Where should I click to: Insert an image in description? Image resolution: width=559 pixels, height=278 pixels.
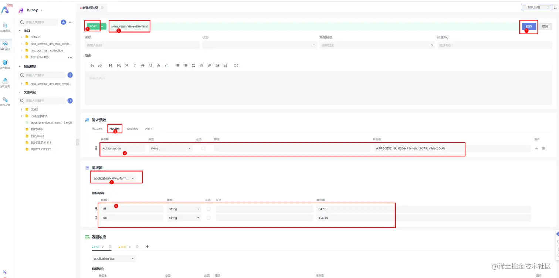[x=217, y=65]
